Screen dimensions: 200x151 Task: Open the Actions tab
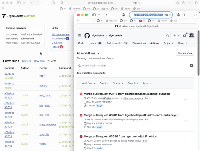(x=154, y=43)
